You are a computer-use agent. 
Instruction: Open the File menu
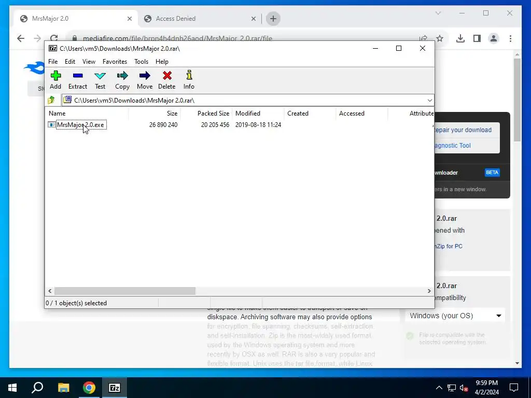tap(53, 62)
